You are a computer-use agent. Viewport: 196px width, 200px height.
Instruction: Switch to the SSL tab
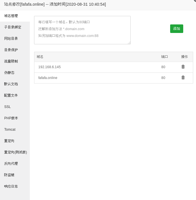(x=15, y=107)
